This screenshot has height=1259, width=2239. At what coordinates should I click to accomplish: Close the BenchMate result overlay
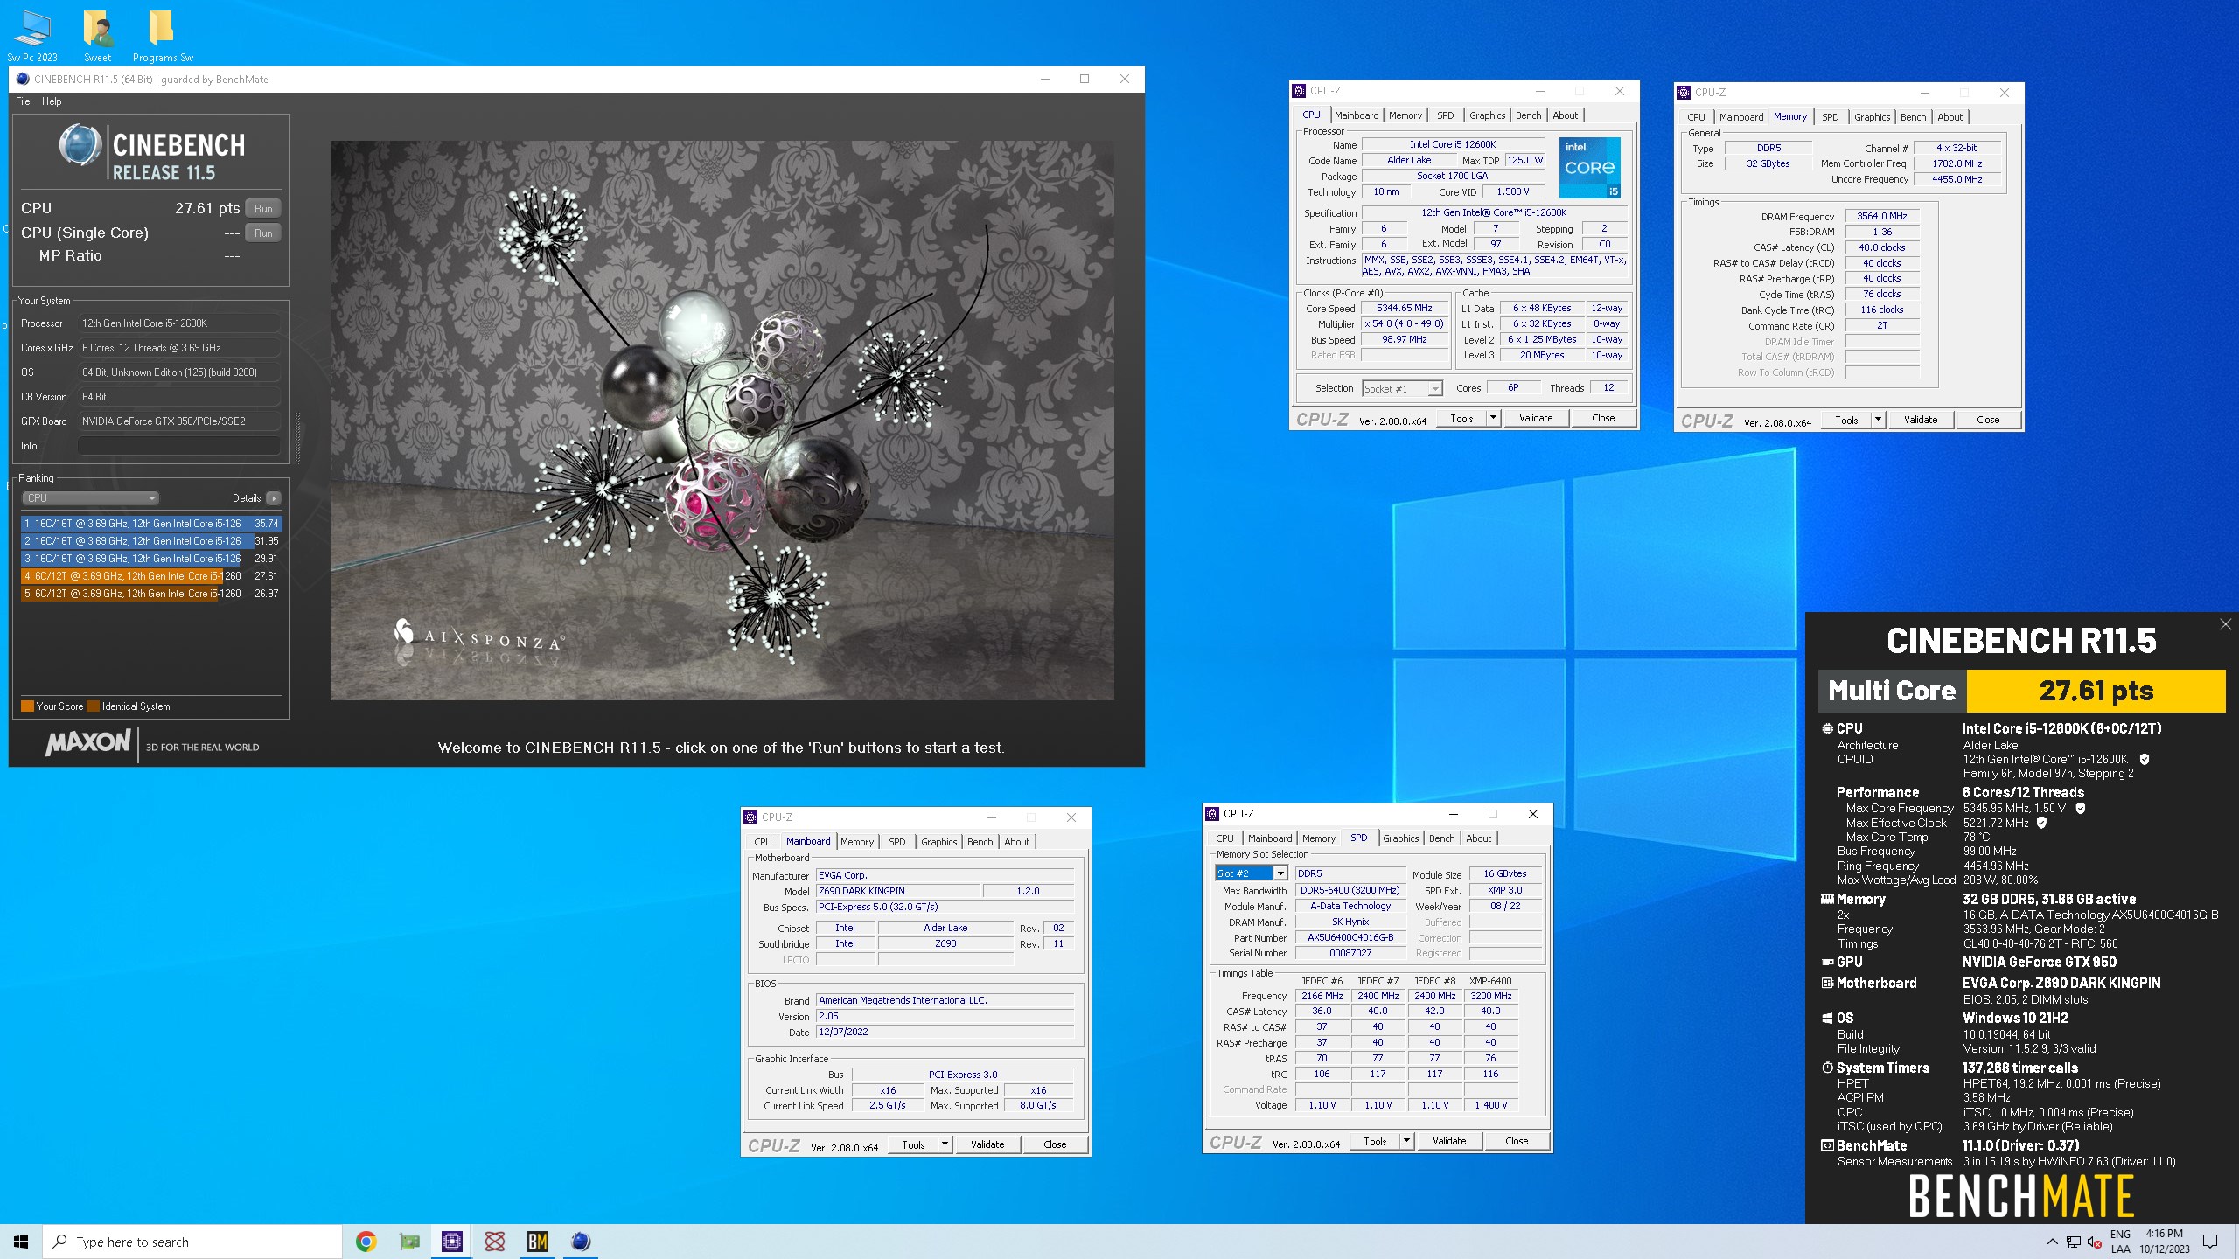click(2226, 624)
